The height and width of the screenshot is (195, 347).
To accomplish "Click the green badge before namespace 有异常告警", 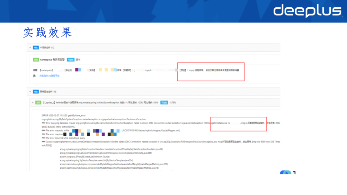I will pos(36,60).
